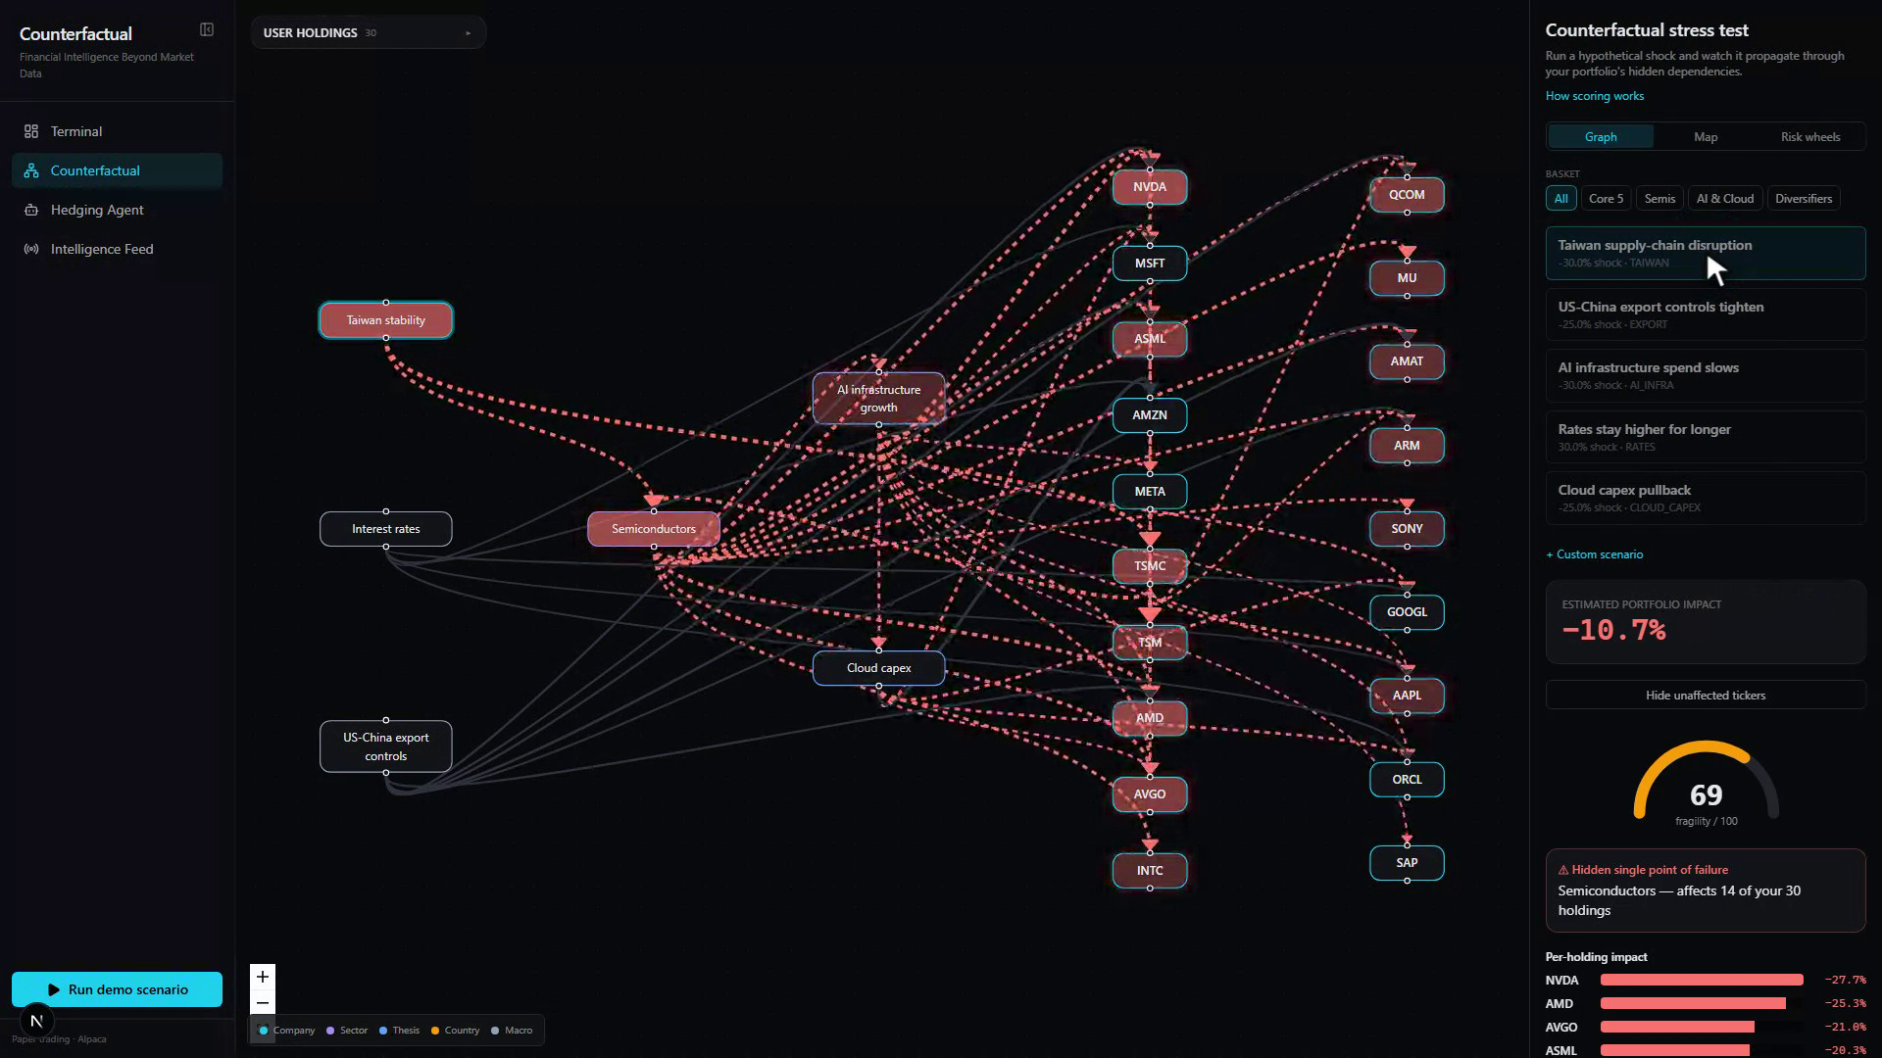Choose AI infrastructure spend slows scenario
Viewport: 1882px width, 1058px height.
point(1706,376)
